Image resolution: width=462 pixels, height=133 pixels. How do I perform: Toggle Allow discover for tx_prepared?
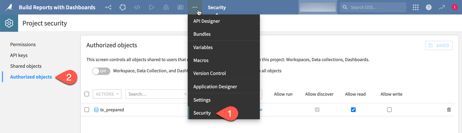[317, 110]
